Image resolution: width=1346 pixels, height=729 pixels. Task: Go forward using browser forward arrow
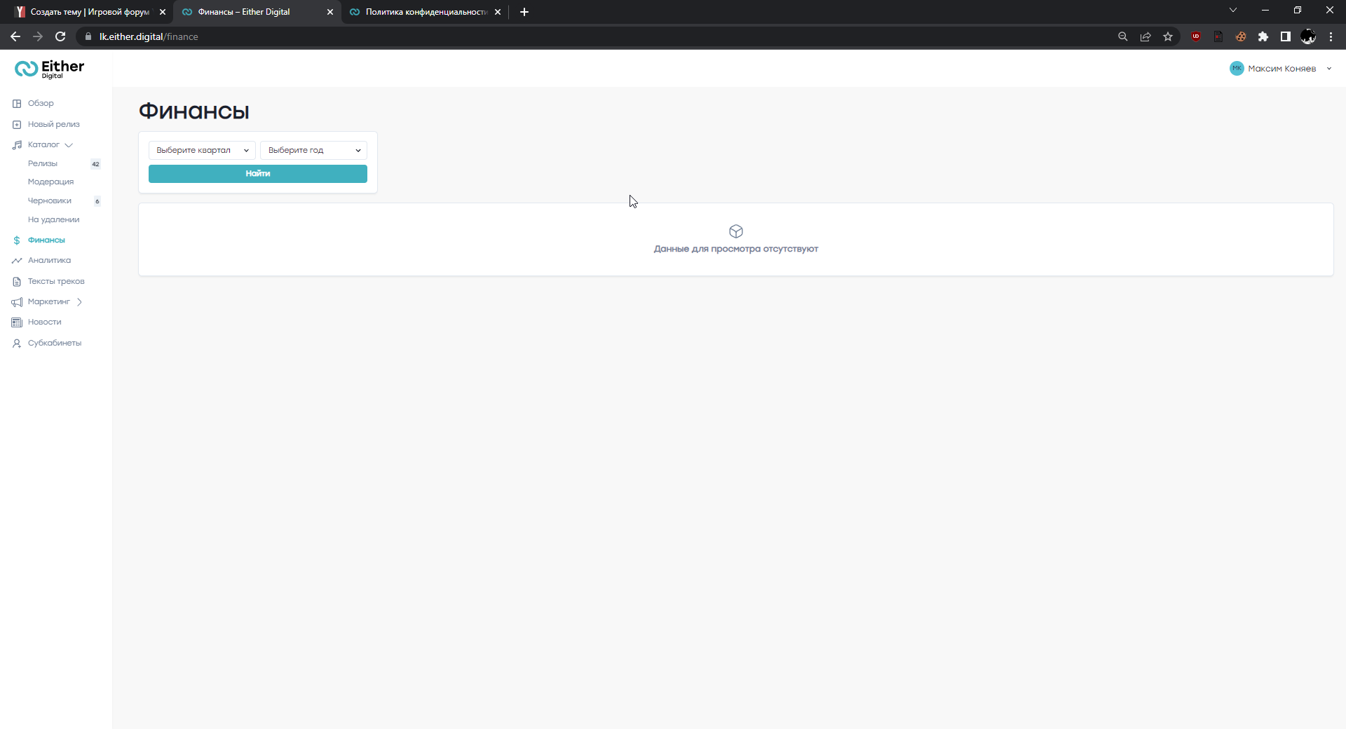point(38,36)
